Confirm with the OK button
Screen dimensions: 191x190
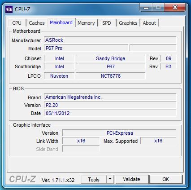click(166, 179)
